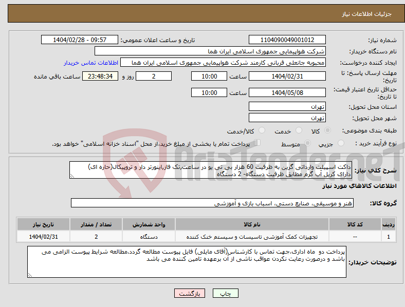Click the goods group field هنر و موسیقی

pos(212,203)
